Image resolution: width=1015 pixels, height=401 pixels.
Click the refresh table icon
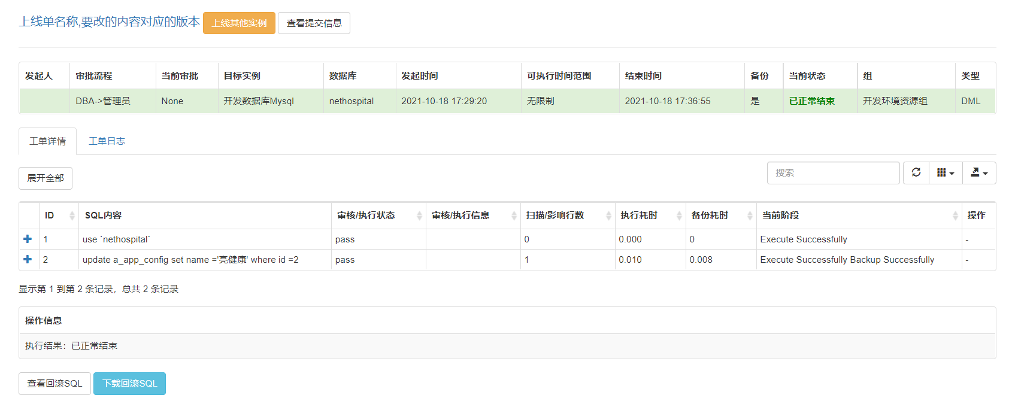(916, 173)
